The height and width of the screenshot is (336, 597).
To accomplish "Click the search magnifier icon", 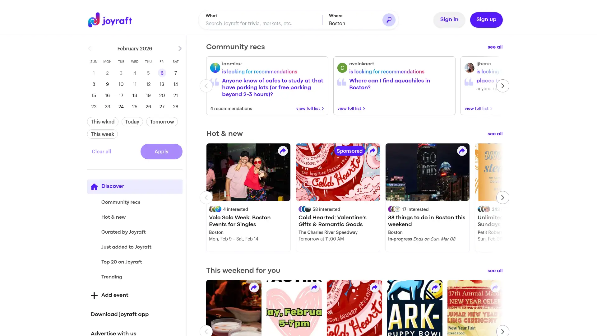I will 388,20.
